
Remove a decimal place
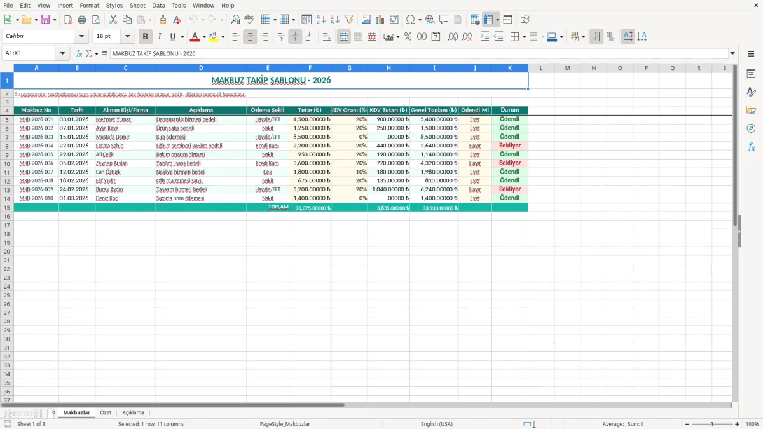467,37
